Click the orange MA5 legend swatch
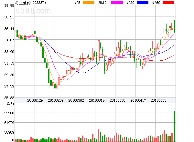194x142 pixels. [x=89, y=2]
